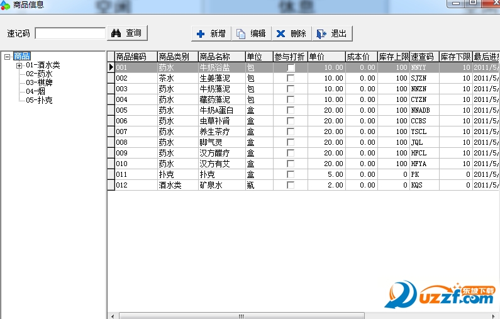Viewport: 500px width, 319px height.
Task: Toggle discount checkbox for 牛奶浴盐 row
Action: pyautogui.click(x=291, y=67)
